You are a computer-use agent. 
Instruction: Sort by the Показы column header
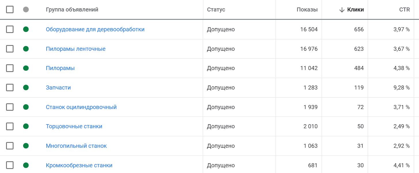coord(307,10)
